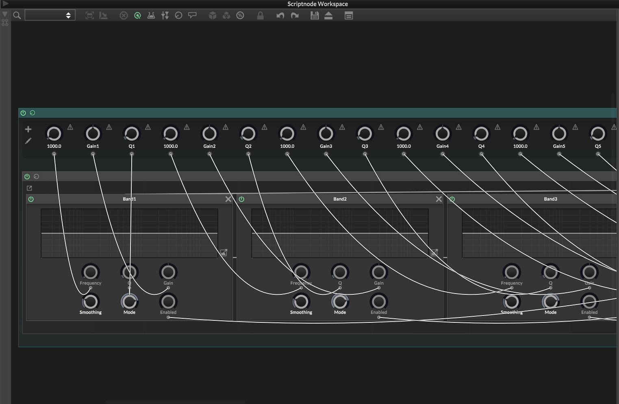Click the Gain1 knob
Image resolution: width=619 pixels, height=404 pixels.
tap(93, 134)
